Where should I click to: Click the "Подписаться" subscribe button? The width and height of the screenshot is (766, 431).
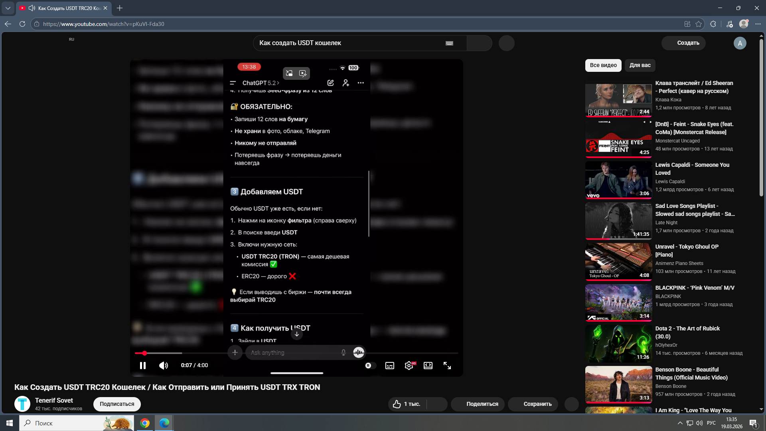tap(117, 404)
